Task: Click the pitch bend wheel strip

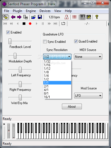Action: click(x=9, y=131)
